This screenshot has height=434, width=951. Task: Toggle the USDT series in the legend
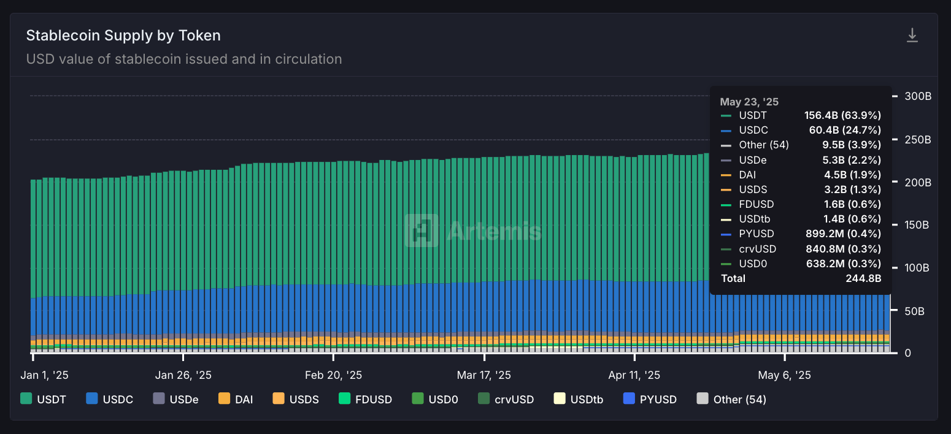click(43, 399)
